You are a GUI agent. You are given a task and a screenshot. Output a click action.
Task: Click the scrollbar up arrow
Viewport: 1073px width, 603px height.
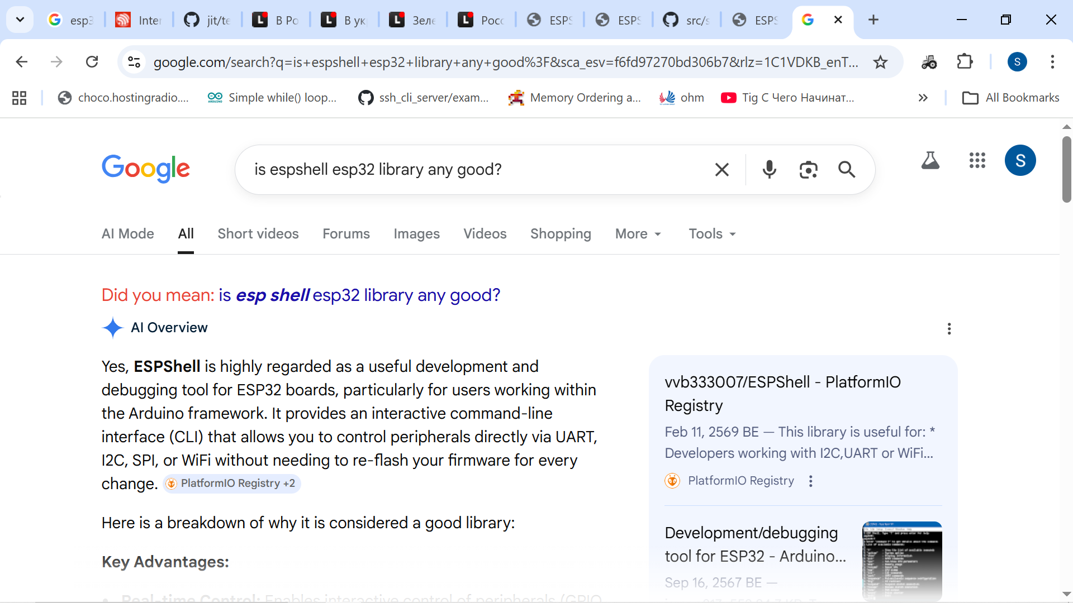point(1067,127)
